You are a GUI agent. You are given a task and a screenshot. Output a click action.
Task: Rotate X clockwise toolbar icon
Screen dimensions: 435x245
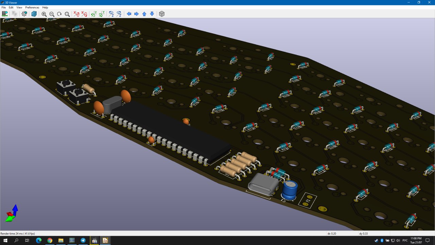[x=77, y=14]
